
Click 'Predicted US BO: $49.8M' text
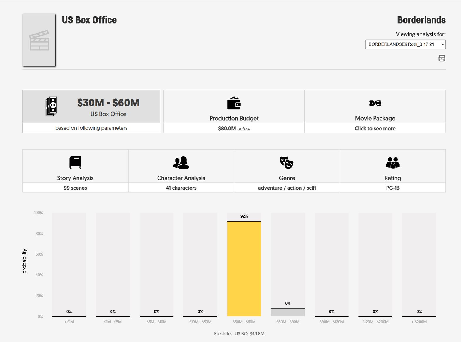pos(239,333)
